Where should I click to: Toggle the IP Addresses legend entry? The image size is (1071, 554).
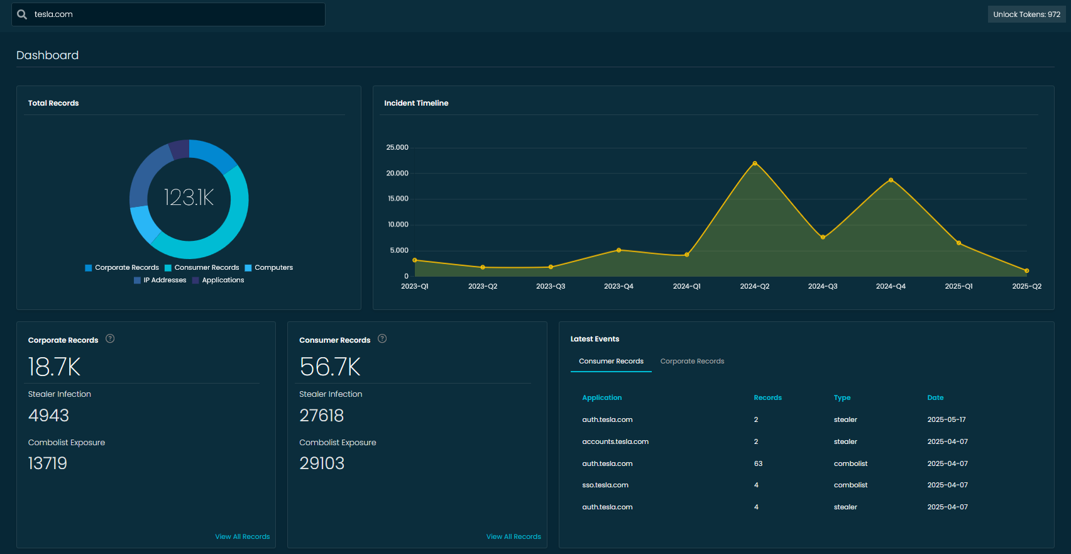160,280
